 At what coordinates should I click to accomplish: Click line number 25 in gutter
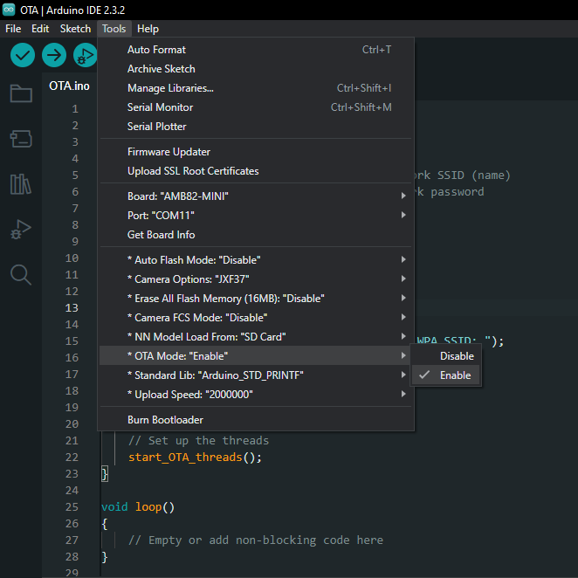point(71,507)
